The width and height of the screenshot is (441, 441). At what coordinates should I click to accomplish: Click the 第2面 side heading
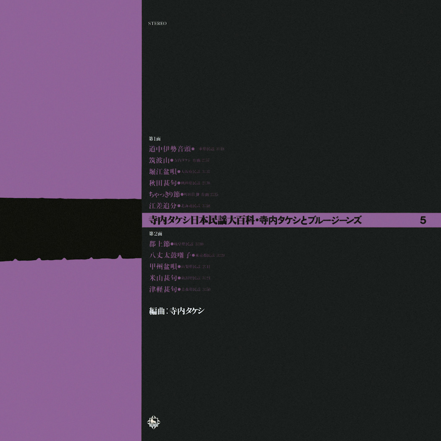pyautogui.click(x=155, y=233)
